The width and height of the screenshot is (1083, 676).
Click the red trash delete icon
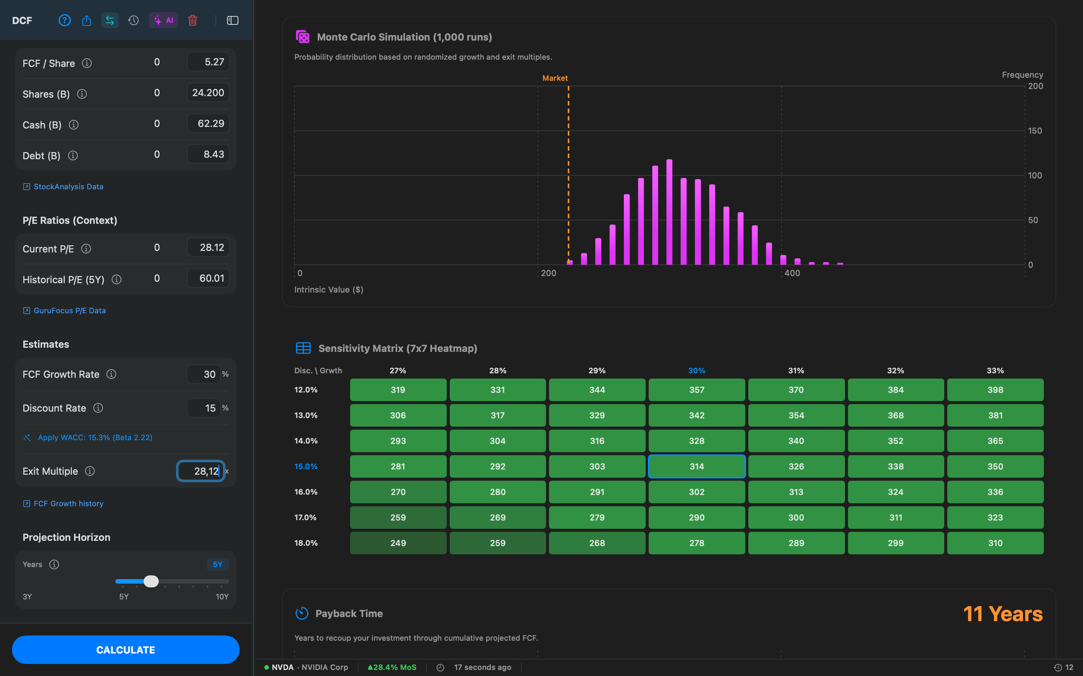[x=193, y=20]
